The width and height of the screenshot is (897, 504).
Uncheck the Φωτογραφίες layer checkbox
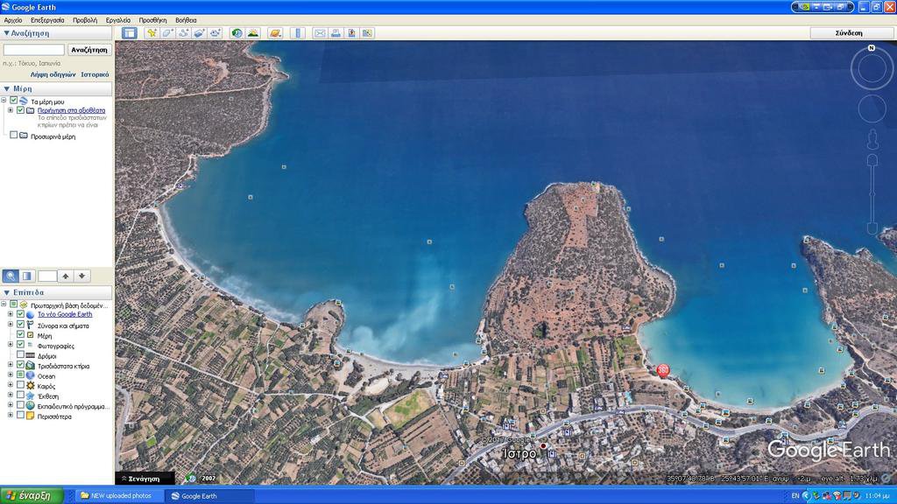pos(20,345)
